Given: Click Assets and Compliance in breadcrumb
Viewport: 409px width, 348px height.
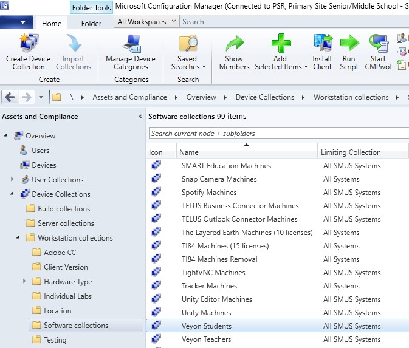Looking at the screenshot, I should [129, 97].
